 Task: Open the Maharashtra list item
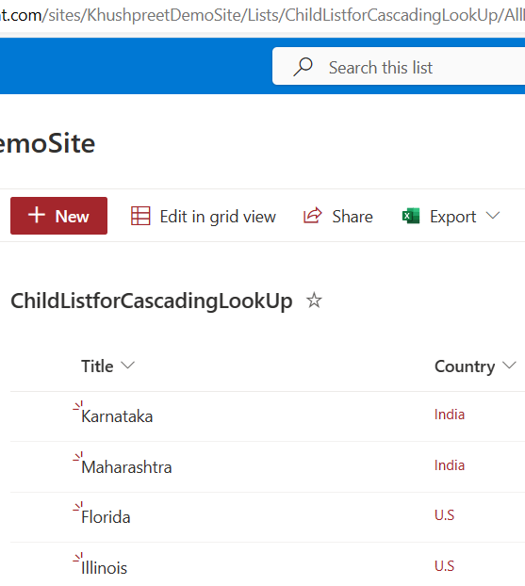click(126, 467)
